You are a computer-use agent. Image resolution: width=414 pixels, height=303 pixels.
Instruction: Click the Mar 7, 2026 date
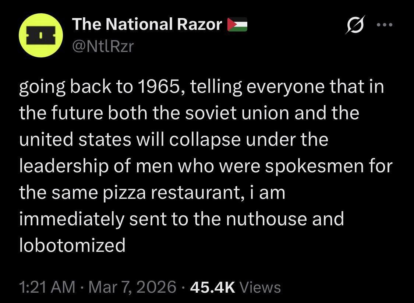133,287
